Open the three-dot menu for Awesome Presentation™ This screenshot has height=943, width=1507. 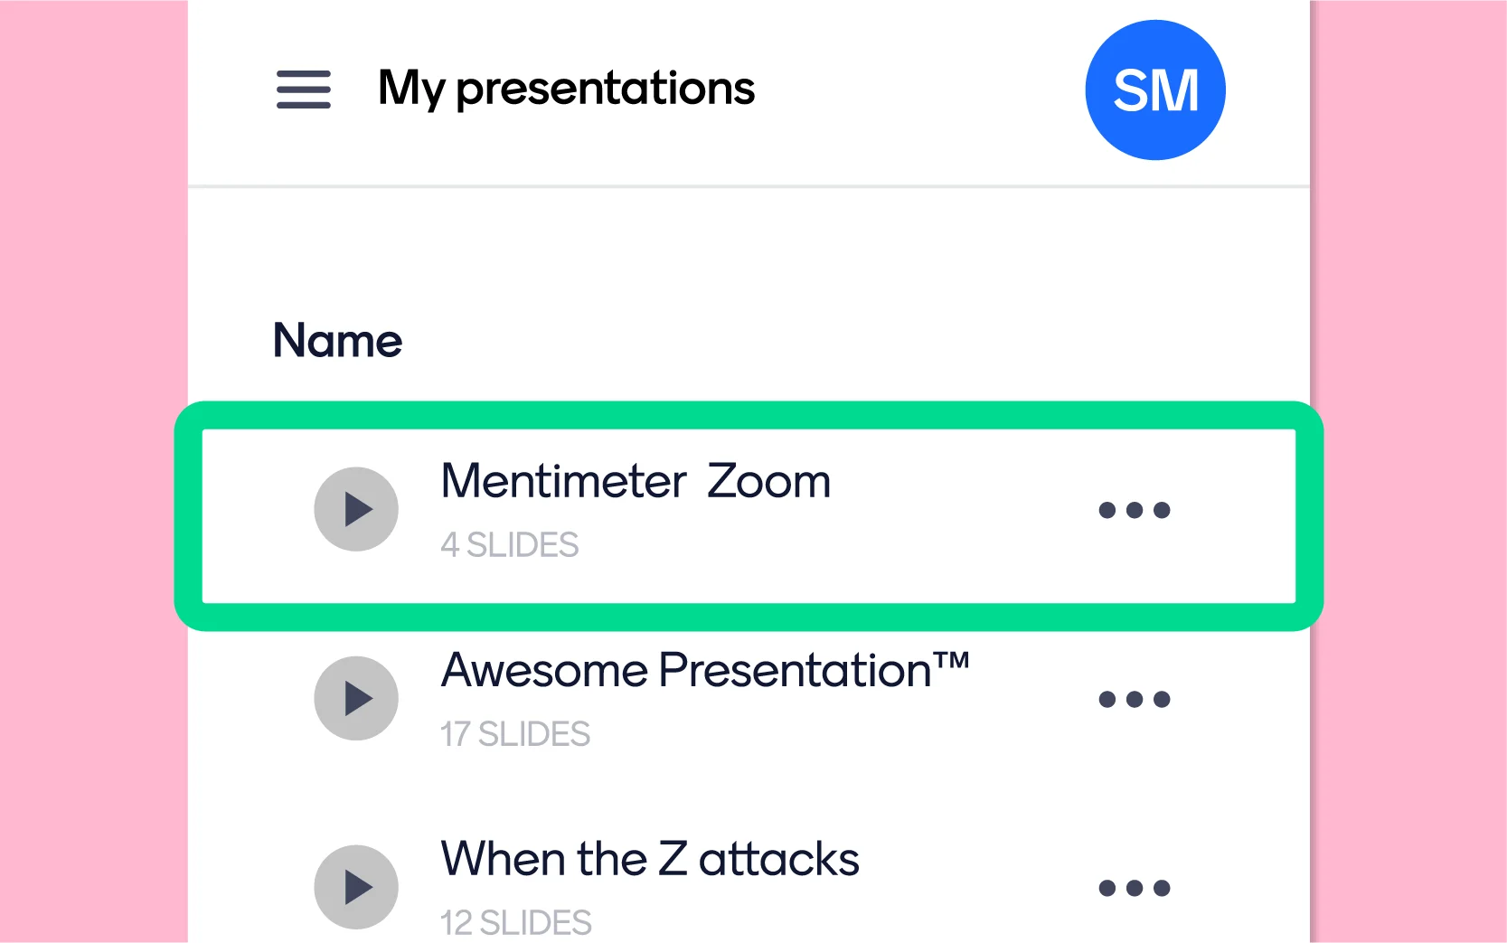coord(1135,698)
